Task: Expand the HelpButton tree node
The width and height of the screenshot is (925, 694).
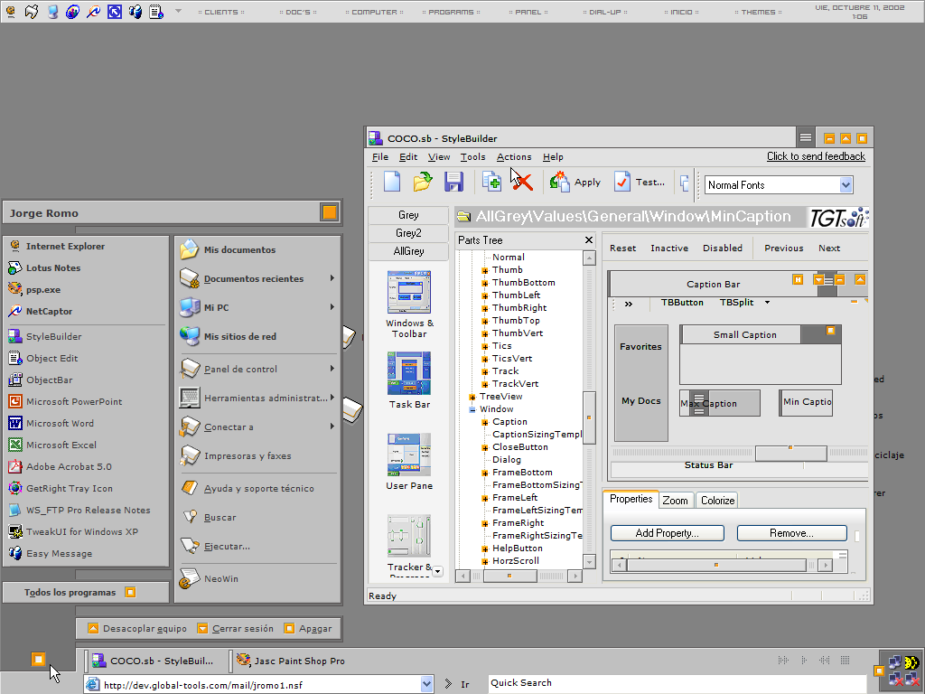Action: point(485,549)
